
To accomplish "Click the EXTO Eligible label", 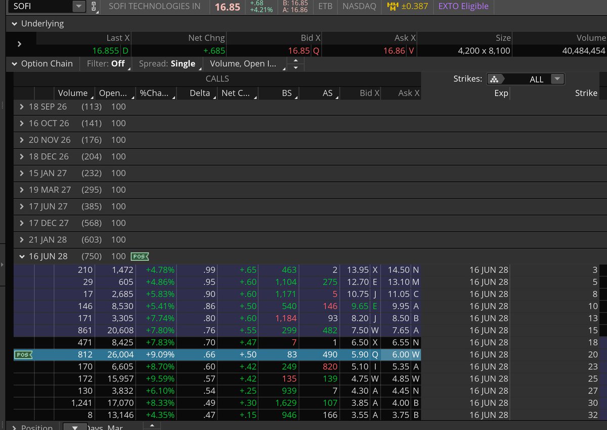I will pos(463,7).
